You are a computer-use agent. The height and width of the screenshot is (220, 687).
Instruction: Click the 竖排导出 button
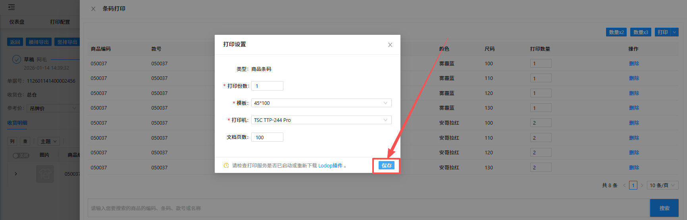pos(67,42)
